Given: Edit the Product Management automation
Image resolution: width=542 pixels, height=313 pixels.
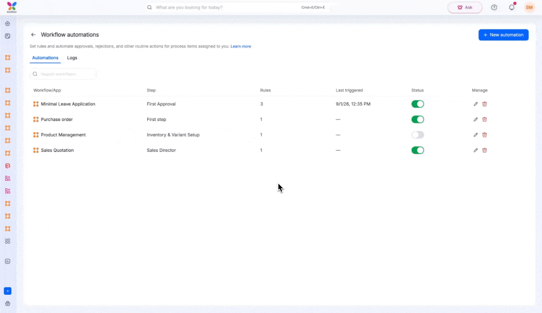Looking at the screenshot, I should coord(476,135).
